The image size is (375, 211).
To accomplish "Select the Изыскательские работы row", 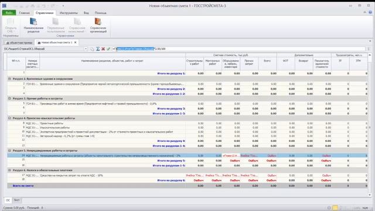I will (x=187, y=128).
